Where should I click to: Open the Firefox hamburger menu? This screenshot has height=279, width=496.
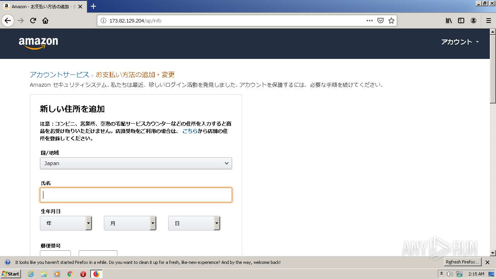(489, 21)
